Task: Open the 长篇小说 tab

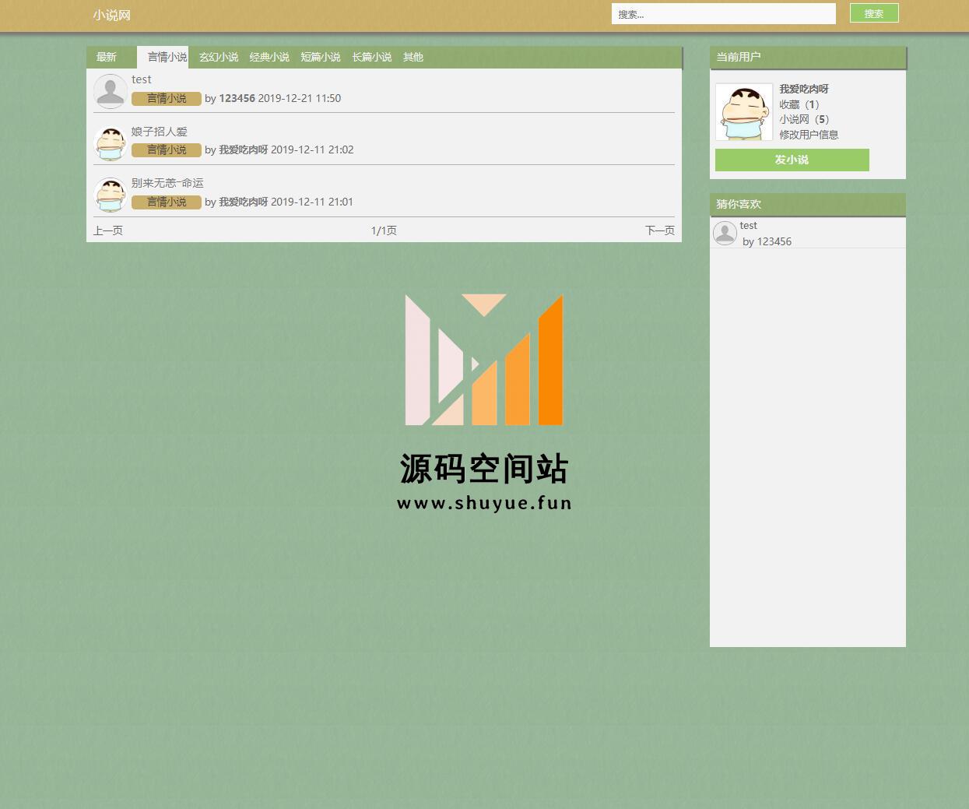Action: 372,57
